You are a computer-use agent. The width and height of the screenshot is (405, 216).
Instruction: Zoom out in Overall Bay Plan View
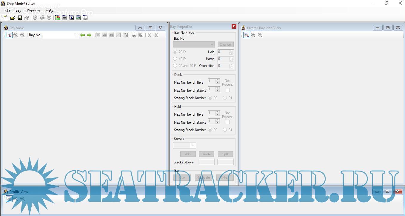point(260,35)
